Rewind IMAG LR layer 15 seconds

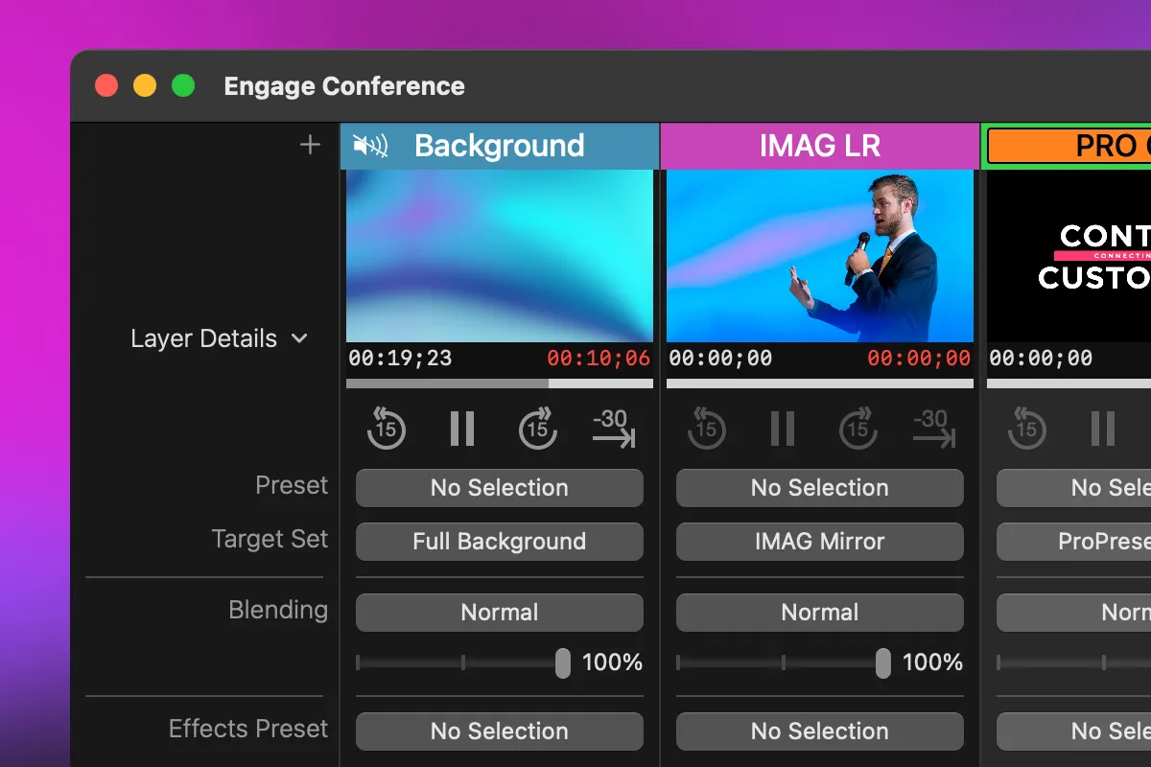click(706, 428)
